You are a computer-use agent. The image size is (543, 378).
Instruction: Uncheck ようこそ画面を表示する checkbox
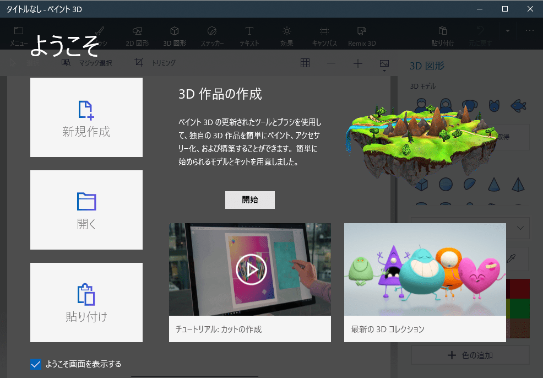(x=36, y=364)
